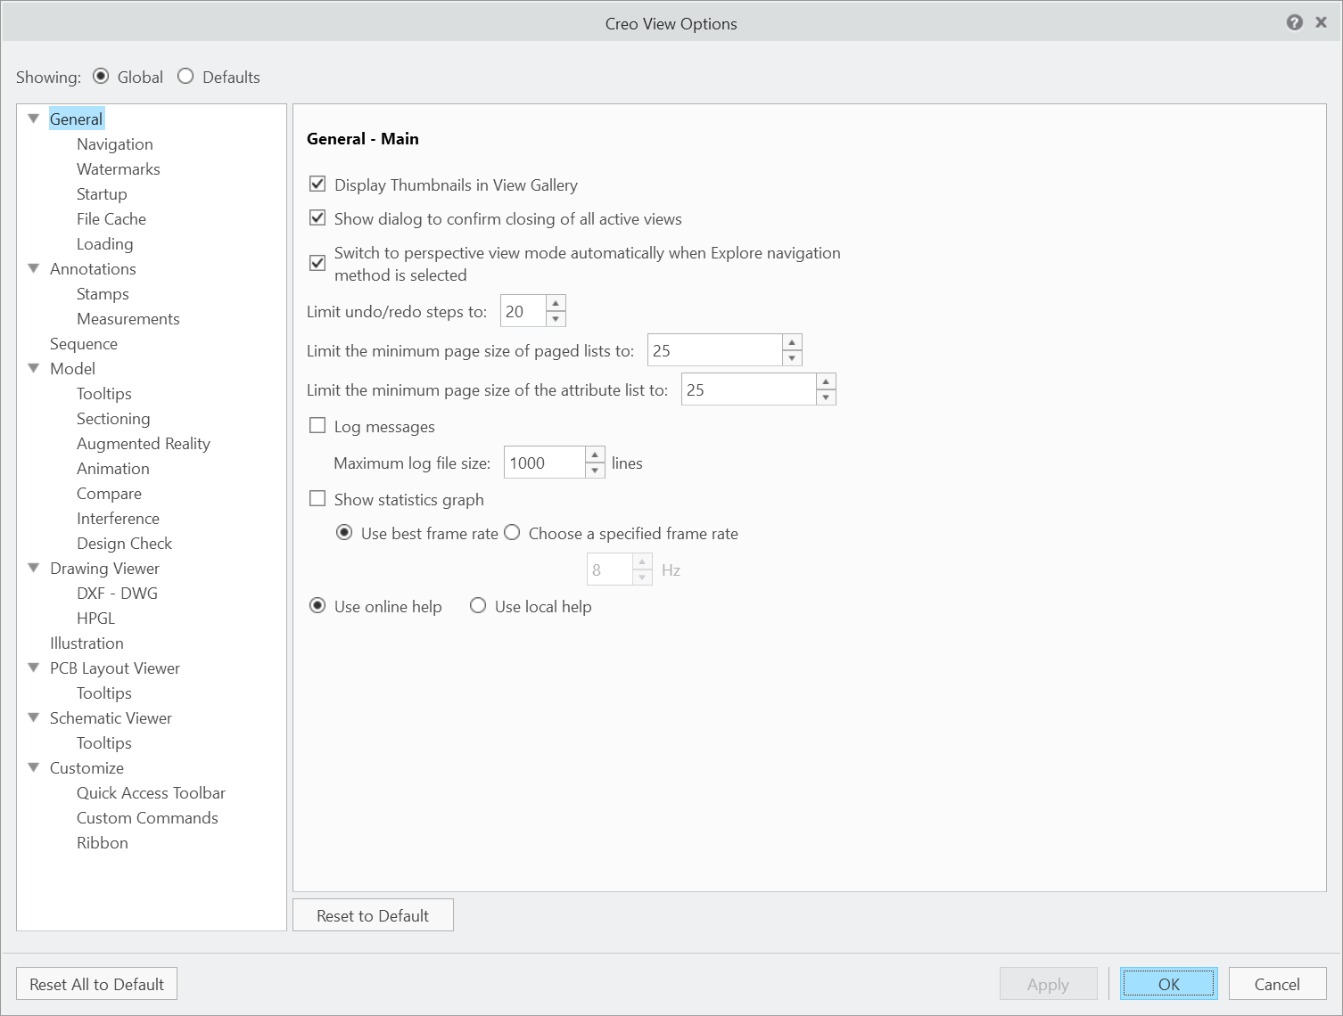The width and height of the screenshot is (1343, 1016).
Task: Increase undo/redo steps with the up arrow
Action: (556, 304)
